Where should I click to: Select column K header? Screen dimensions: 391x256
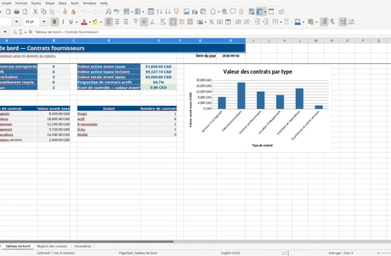[x=285, y=41]
